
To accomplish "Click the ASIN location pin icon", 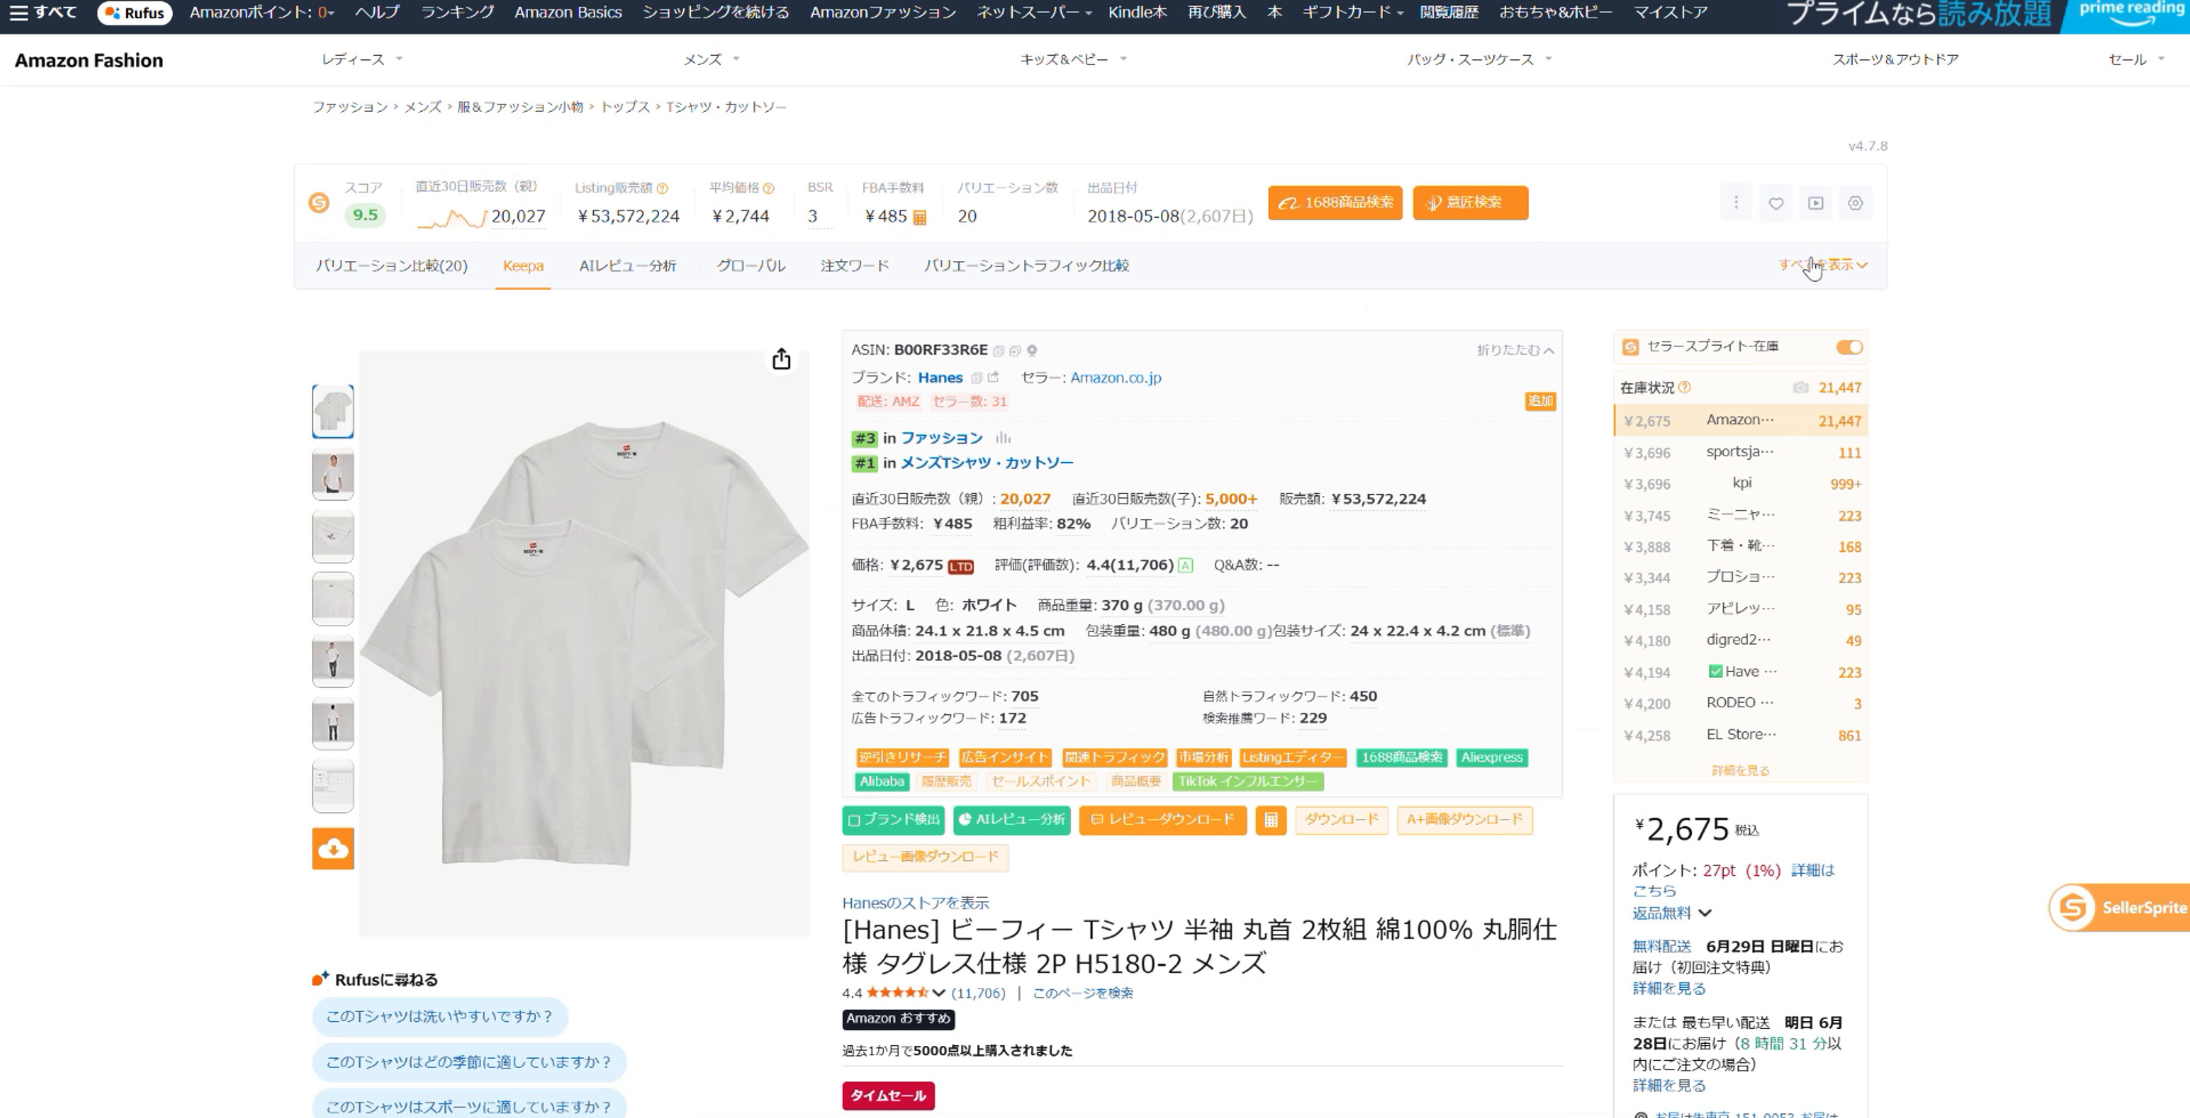I will pyautogui.click(x=1032, y=350).
